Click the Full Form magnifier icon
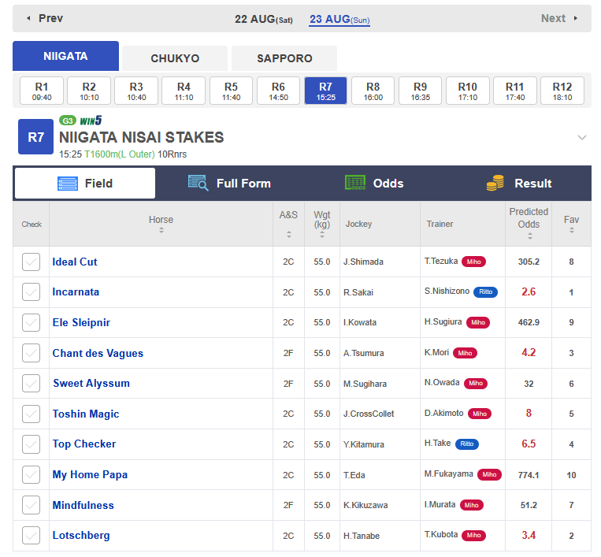Screen dimensions: 601x557 click(198, 183)
